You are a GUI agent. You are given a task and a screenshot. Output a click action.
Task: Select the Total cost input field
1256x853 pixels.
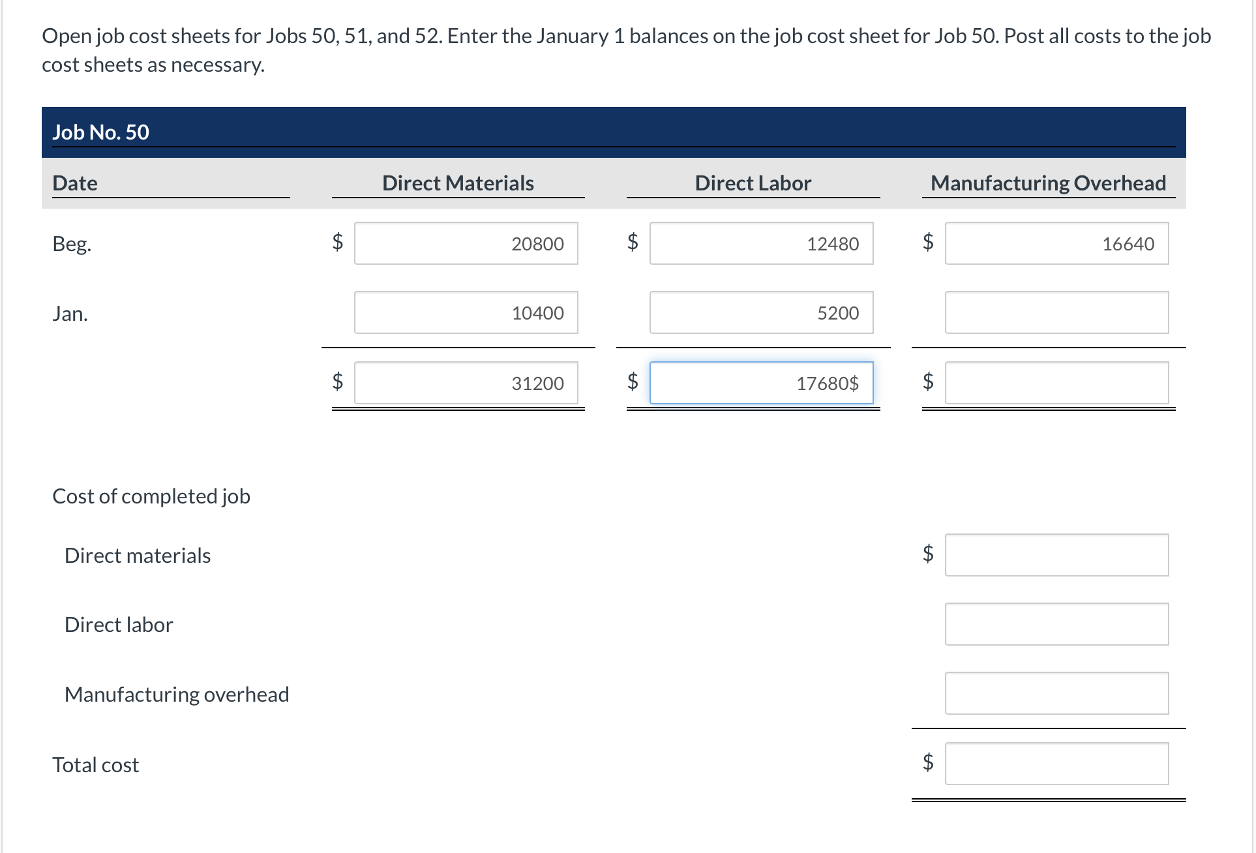[x=1056, y=763]
